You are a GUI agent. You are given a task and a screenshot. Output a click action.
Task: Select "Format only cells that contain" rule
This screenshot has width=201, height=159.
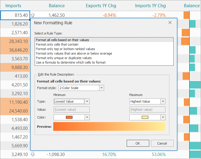[57, 44]
